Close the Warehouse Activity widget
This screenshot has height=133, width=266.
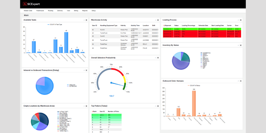pos(158,20)
